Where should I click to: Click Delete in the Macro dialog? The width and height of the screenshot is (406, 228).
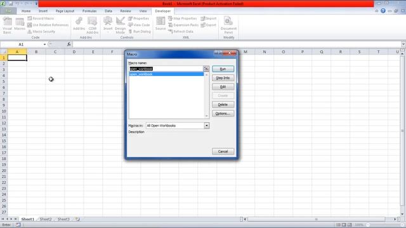coord(223,104)
